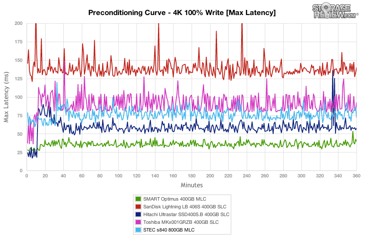Select SanDisk Lightning LB 406S 400GB SLC label
366x244 pixels.
185,207
